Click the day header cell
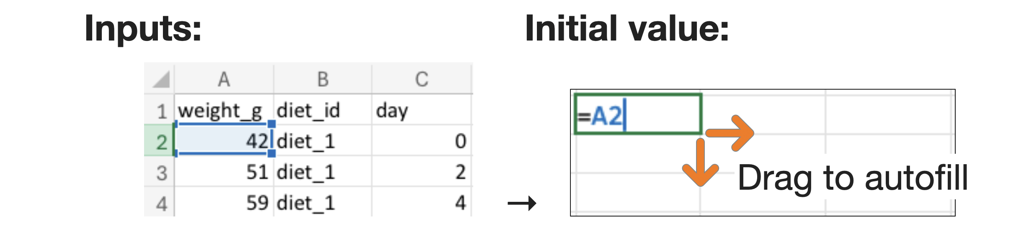Image resolution: width=1021 pixels, height=234 pixels. click(421, 111)
